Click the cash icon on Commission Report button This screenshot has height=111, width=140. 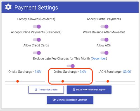pyautogui.click(x=54, y=100)
